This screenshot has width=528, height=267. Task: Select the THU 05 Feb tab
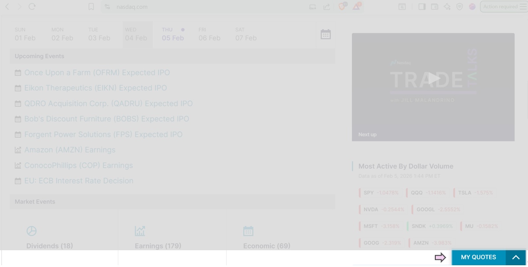click(x=173, y=34)
